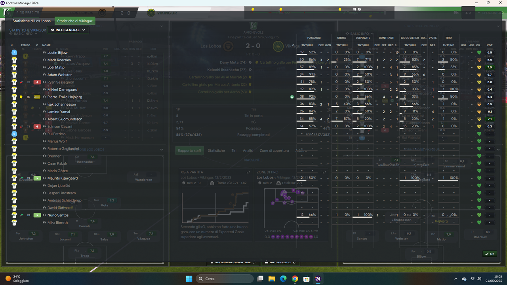The width and height of the screenshot is (507, 285).
Task: Click Joël Matip's yellow condition heart icon
Action: coord(479,67)
